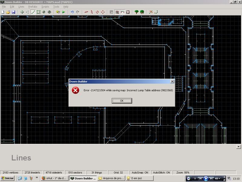Click the 31 things status entry
Image resolution: width=242 pixels, height=182 pixels.
click(96, 172)
